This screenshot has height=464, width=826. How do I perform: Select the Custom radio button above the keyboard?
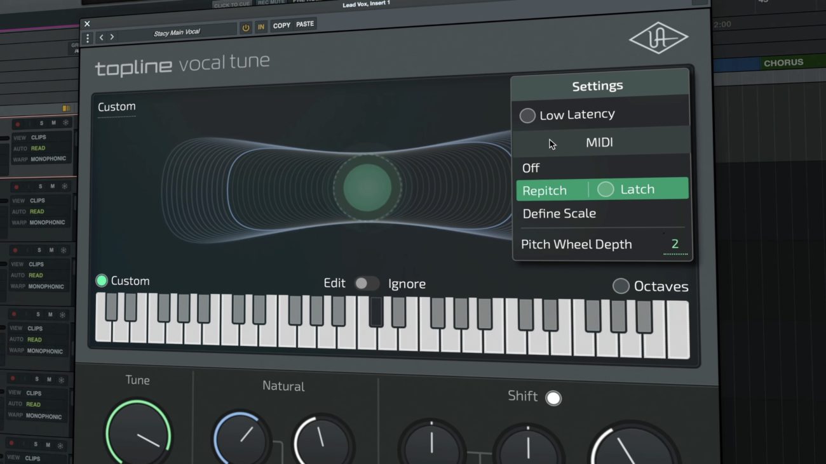[x=102, y=281]
